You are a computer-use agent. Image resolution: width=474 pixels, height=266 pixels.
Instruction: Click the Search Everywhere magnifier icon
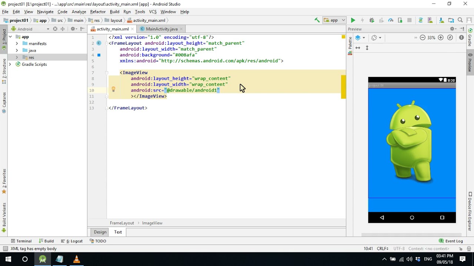tap(460, 20)
